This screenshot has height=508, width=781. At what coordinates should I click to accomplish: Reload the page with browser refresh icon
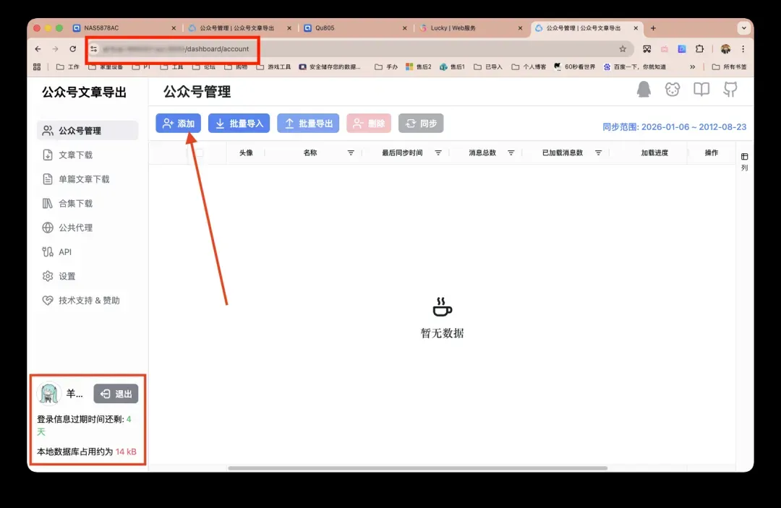[x=72, y=49]
